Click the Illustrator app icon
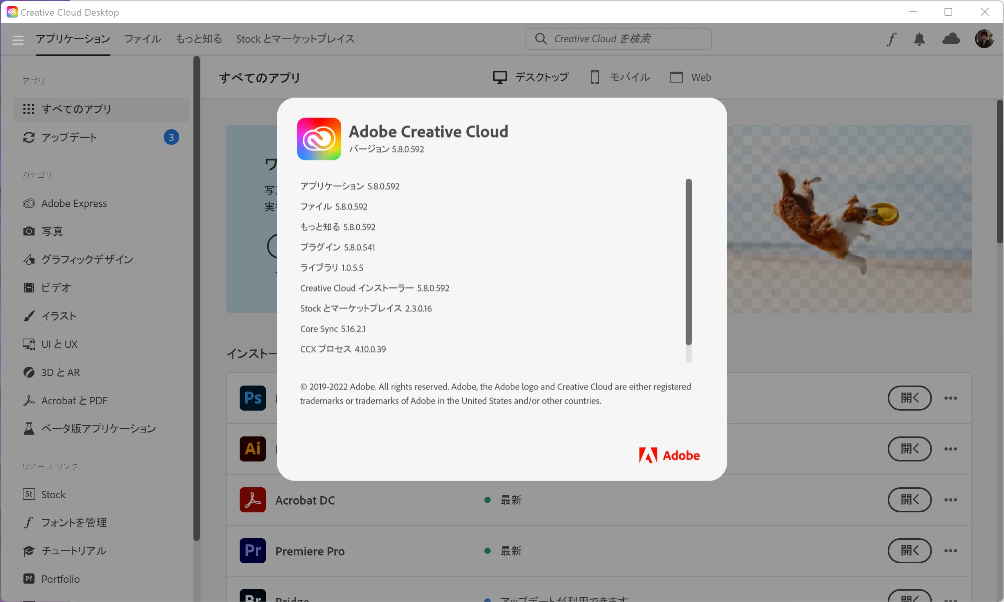Viewport: 1004px width, 602px height. [253, 449]
